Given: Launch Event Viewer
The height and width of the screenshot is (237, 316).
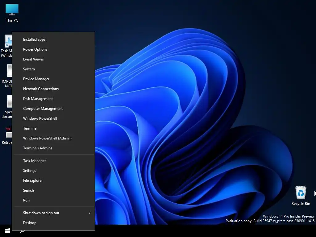Looking at the screenshot, I should [x=53, y=59].
